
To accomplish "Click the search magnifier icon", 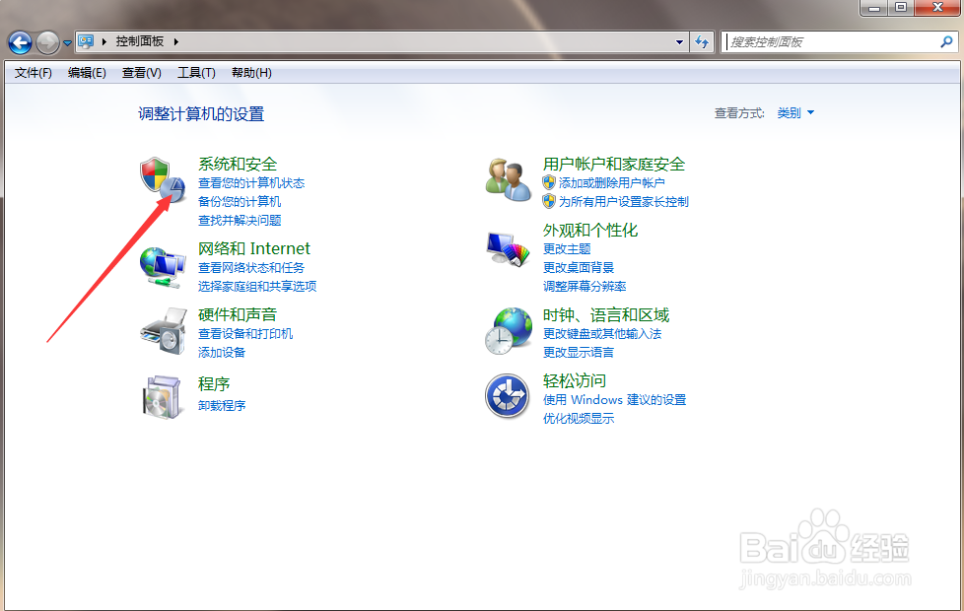I will pyautogui.click(x=946, y=41).
